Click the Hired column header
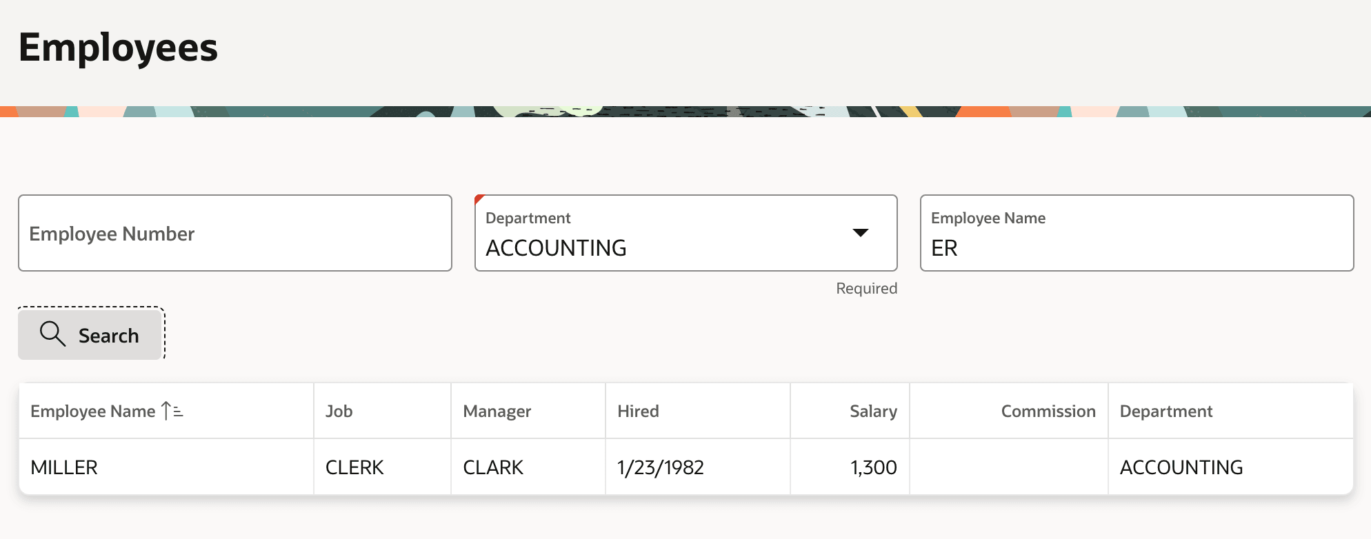The image size is (1371, 539). click(638, 411)
